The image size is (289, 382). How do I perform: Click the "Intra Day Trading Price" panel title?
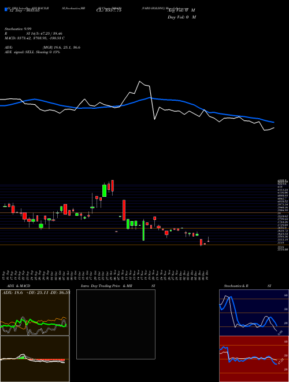click(101, 286)
